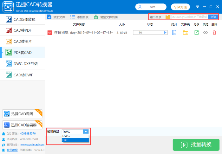Viewport: 222px width, 154px height.
Task: Click the CAD版本转换 sidebar icon
Action: click(9, 19)
